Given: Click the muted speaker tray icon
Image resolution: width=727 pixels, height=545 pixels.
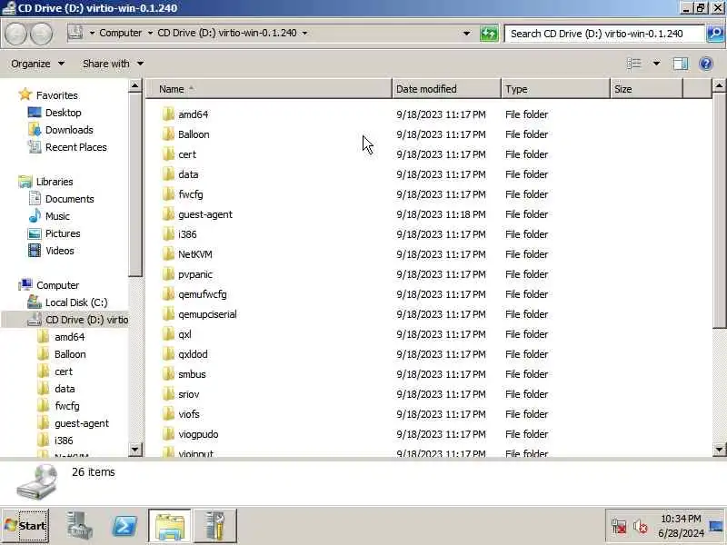Looking at the screenshot, I should click(641, 527).
